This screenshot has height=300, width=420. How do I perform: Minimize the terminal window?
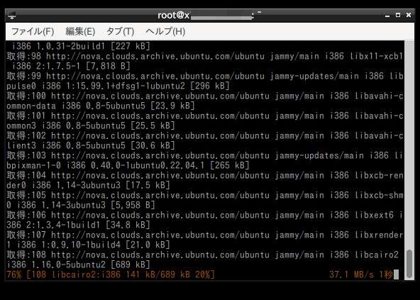coord(387,16)
